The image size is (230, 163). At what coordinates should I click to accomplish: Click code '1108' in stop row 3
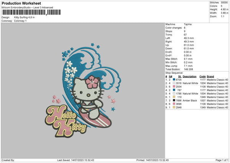pyautogui.click(x=203, y=86)
